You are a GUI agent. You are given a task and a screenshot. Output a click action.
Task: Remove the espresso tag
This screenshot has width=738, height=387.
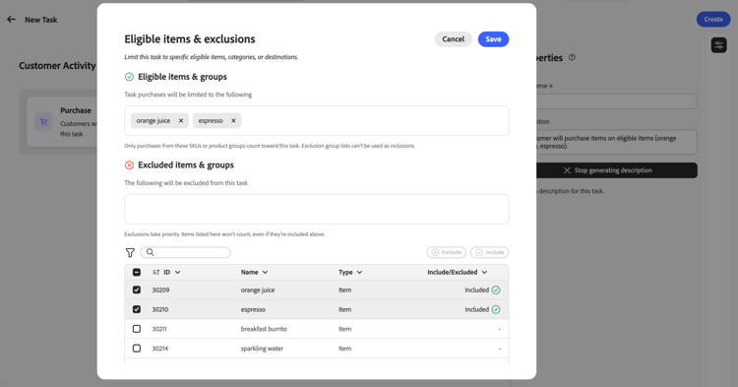(233, 120)
